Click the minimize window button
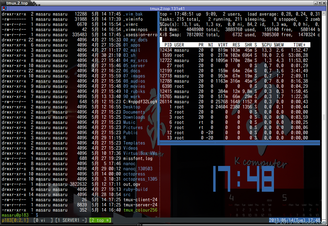328x226 pixels. (315, 3)
